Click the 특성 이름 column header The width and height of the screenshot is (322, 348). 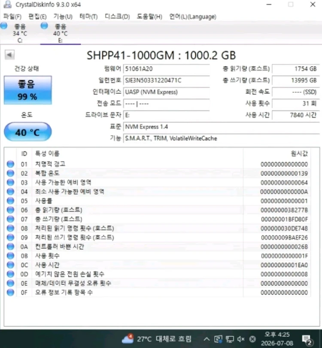tap(137, 153)
